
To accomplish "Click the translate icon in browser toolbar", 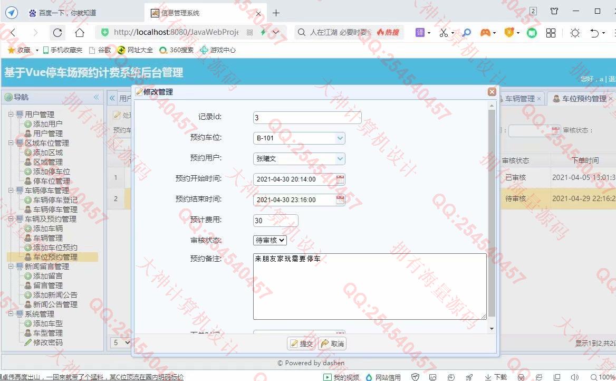I will [x=420, y=33].
